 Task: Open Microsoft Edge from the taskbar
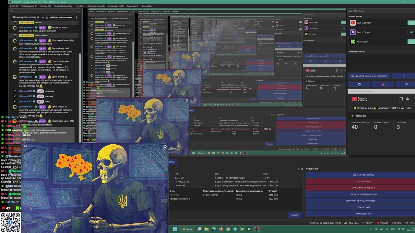pyautogui.click(x=214, y=229)
